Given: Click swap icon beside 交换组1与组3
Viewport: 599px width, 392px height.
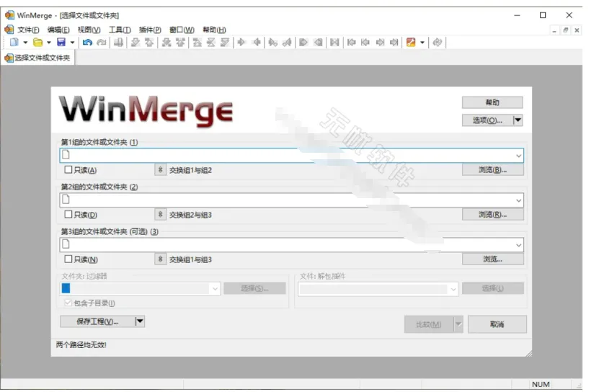Looking at the screenshot, I should (x=161, y=259).
